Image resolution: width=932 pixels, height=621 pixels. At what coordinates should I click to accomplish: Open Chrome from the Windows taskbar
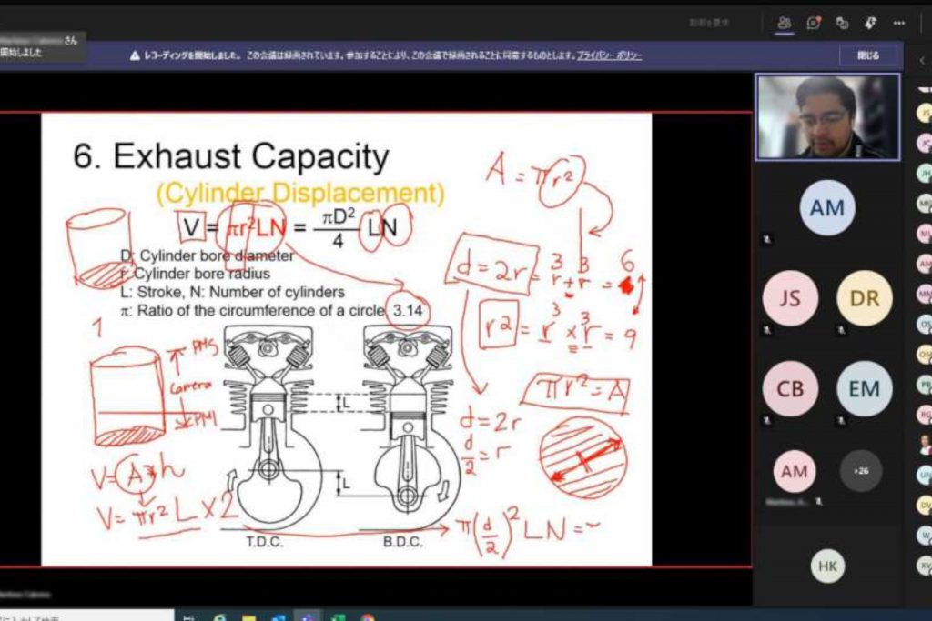click(368, 617)
